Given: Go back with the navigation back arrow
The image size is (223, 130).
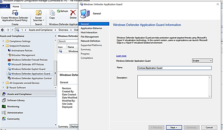Looking at the screenshot, I should 2,30.
